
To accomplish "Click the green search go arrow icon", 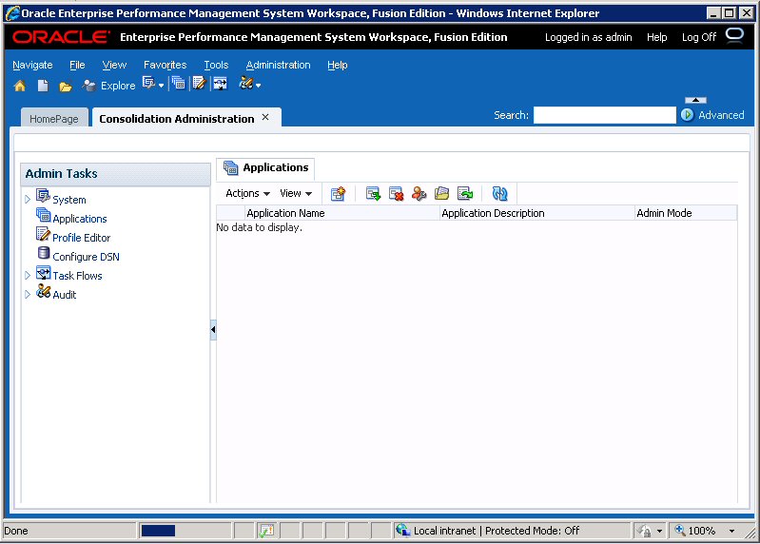I will [688, 115].
